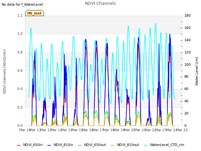Viewport: 201px width, 151px height.
Task: Click the red NDVI_650in legend swatch
Action: [19, 145]
